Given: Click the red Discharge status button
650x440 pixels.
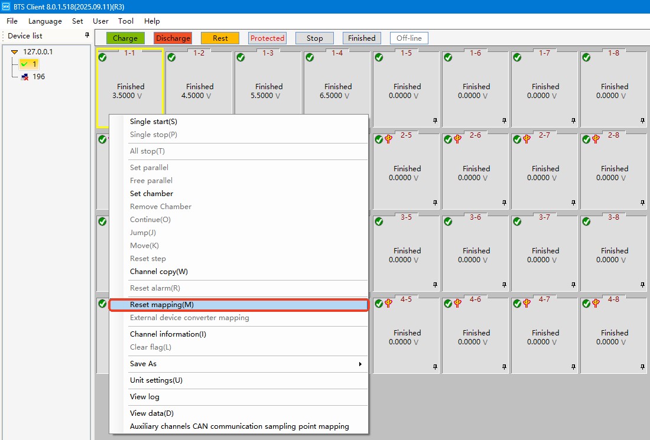Looking at the screenshot, I should 173,38.
